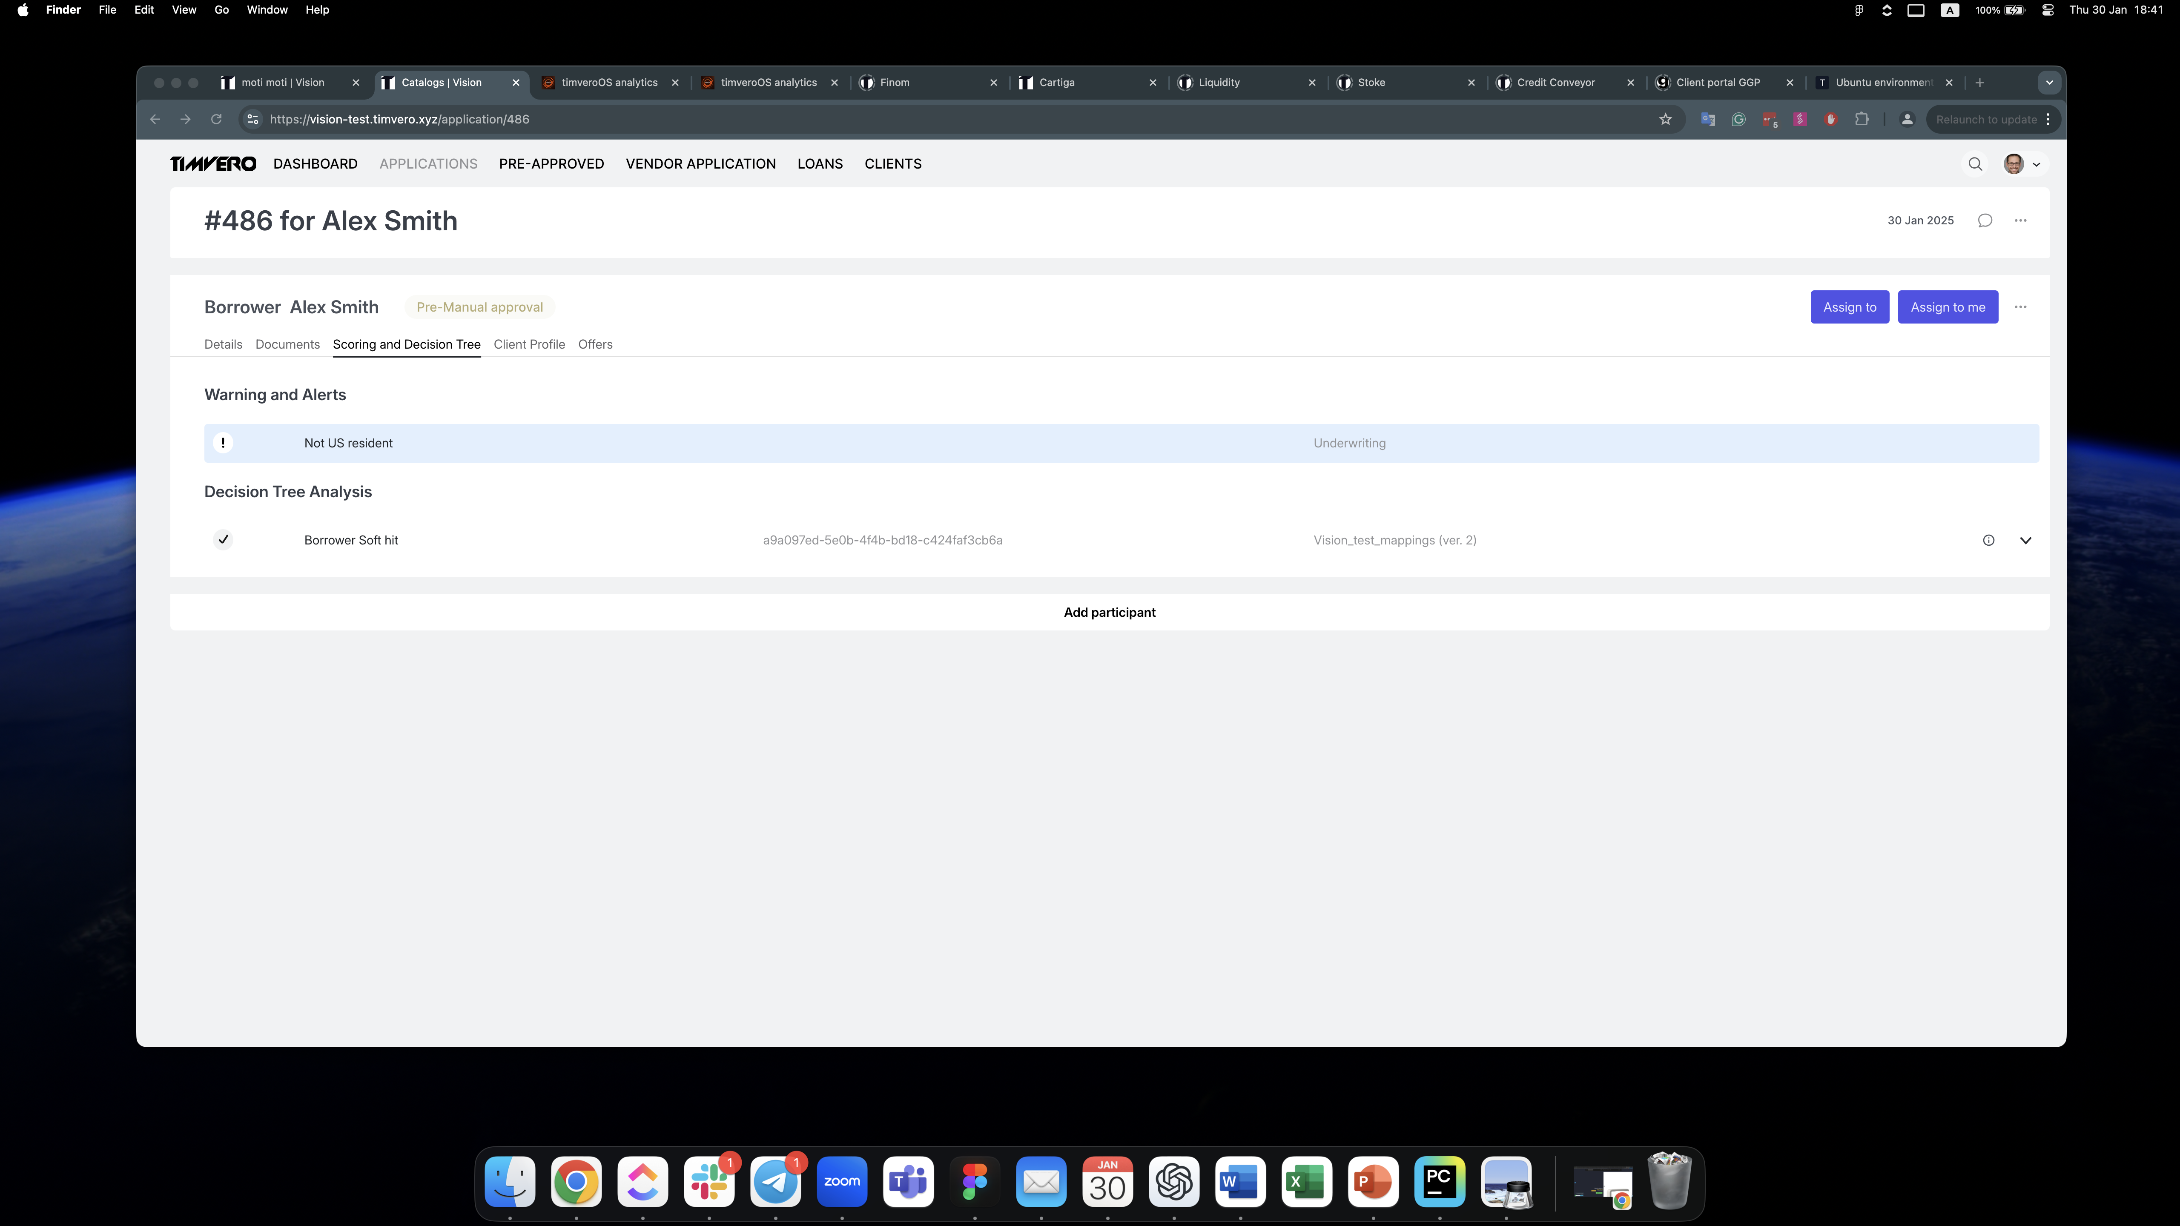
Task: Reload the page with the refresh icon
Action: (x=217, y=119)
